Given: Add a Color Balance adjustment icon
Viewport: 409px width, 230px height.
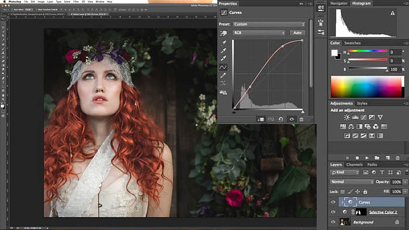Looking at the screenshot, I should tap(351, 126).
